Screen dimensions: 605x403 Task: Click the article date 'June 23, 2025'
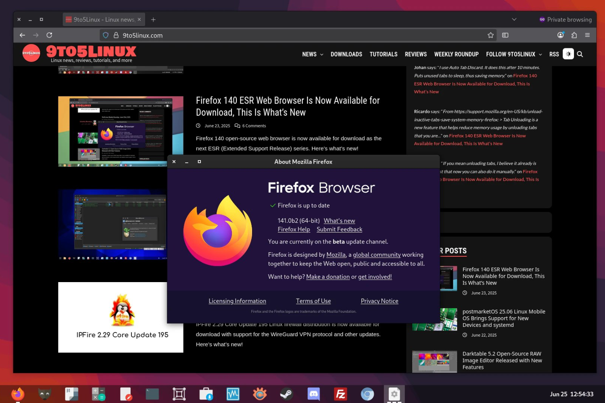pyautogui.click(x=217, y=126)
